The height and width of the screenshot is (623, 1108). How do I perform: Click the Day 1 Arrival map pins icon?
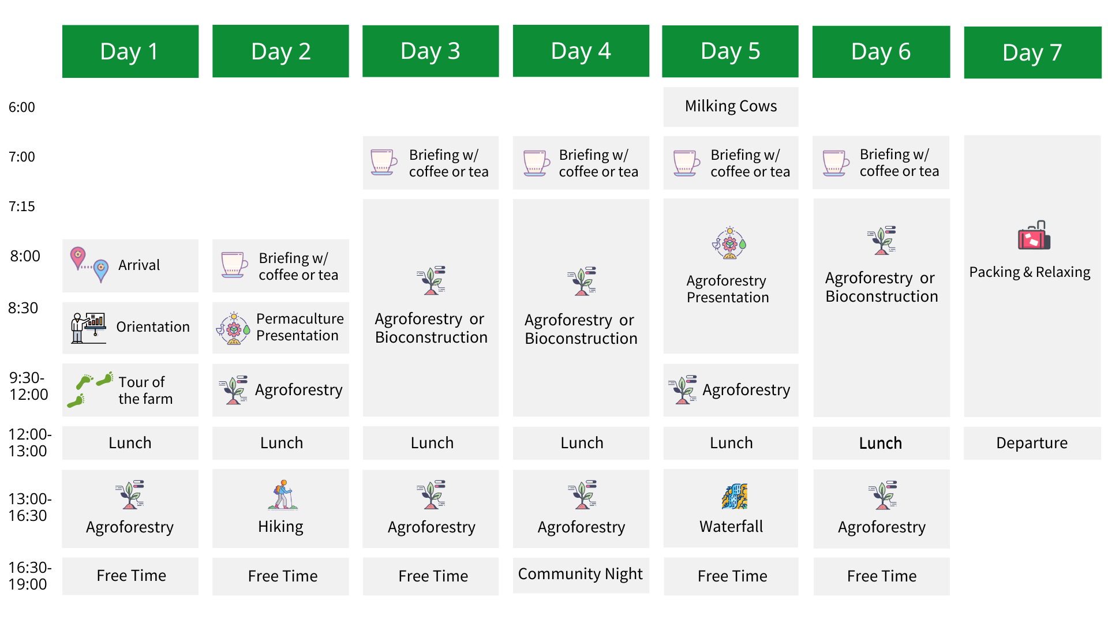coord(89,264)
